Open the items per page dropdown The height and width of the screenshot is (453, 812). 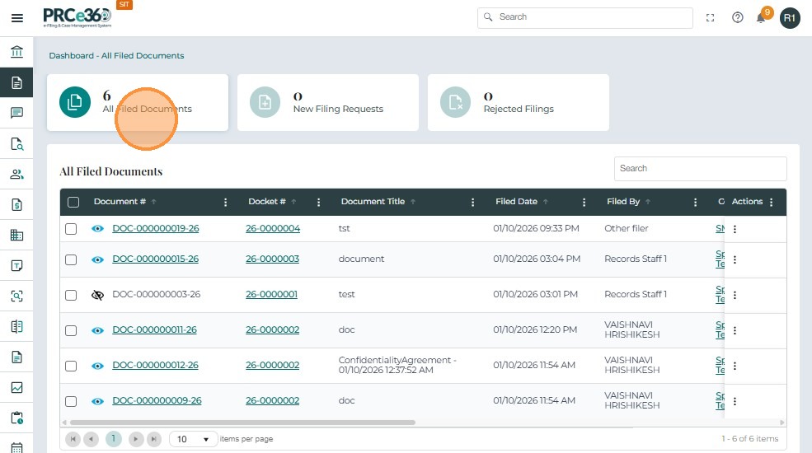[x=194, y=439]
